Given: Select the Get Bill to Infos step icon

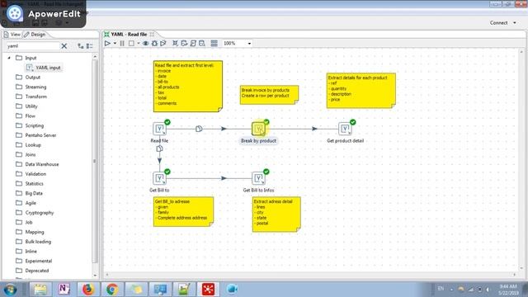Looking at the screenshot, I should point(258,178).
